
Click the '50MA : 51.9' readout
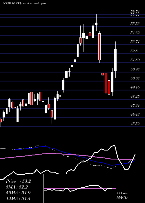click(x=18, y=193)
